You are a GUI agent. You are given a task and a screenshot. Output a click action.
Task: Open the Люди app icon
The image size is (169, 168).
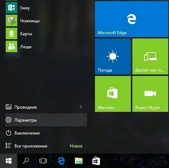[11, 46]
